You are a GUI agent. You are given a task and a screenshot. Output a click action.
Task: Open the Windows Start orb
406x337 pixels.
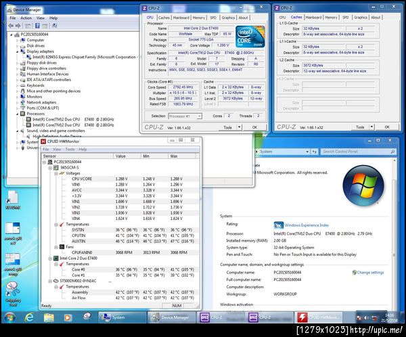[x=10, y=317]
